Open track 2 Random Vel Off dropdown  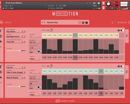35,84
